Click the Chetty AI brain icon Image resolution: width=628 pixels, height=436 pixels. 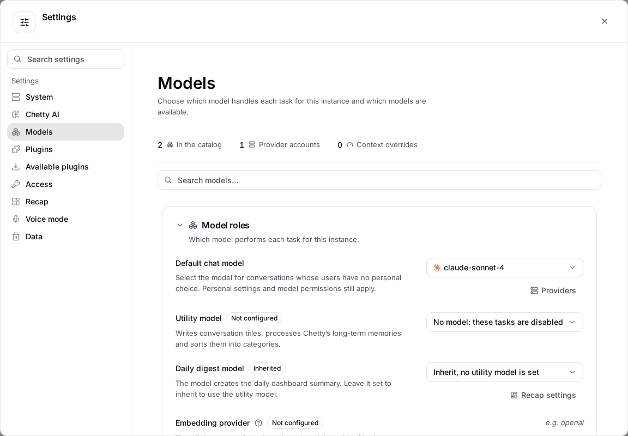(16, 114)
